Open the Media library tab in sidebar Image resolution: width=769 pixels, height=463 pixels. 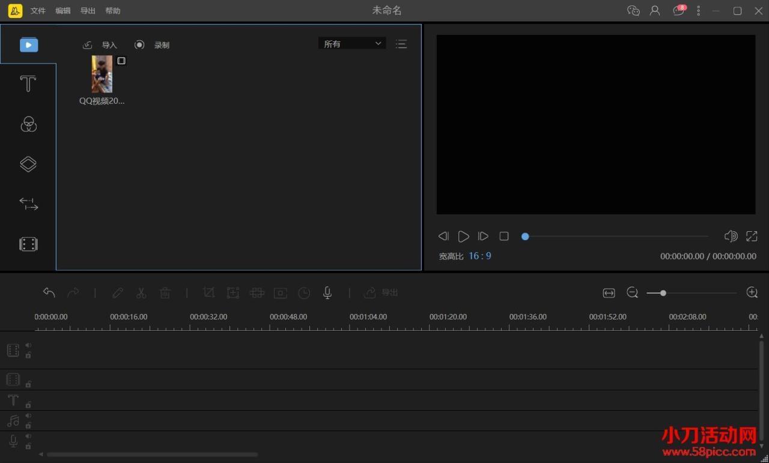29,44
